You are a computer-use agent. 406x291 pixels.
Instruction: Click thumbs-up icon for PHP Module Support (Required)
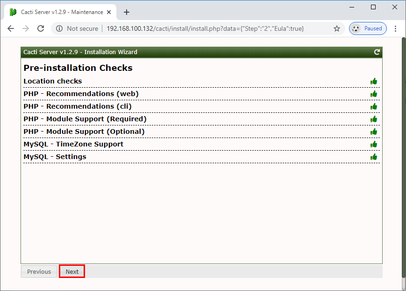[x=374, y=119]
